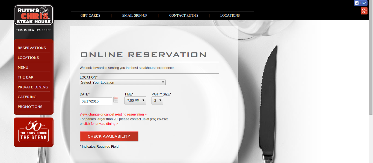The height and width of the screenshot is (163, 373).
Task: Open the date picker calendar icon
Action: point(116,99)
